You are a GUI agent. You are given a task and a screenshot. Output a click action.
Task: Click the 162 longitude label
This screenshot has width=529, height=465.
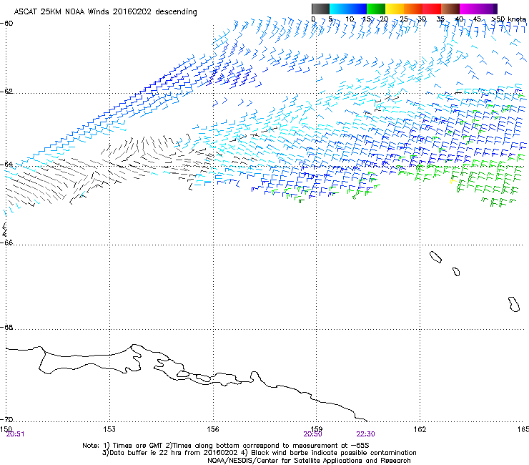click(x=420, y=429)
